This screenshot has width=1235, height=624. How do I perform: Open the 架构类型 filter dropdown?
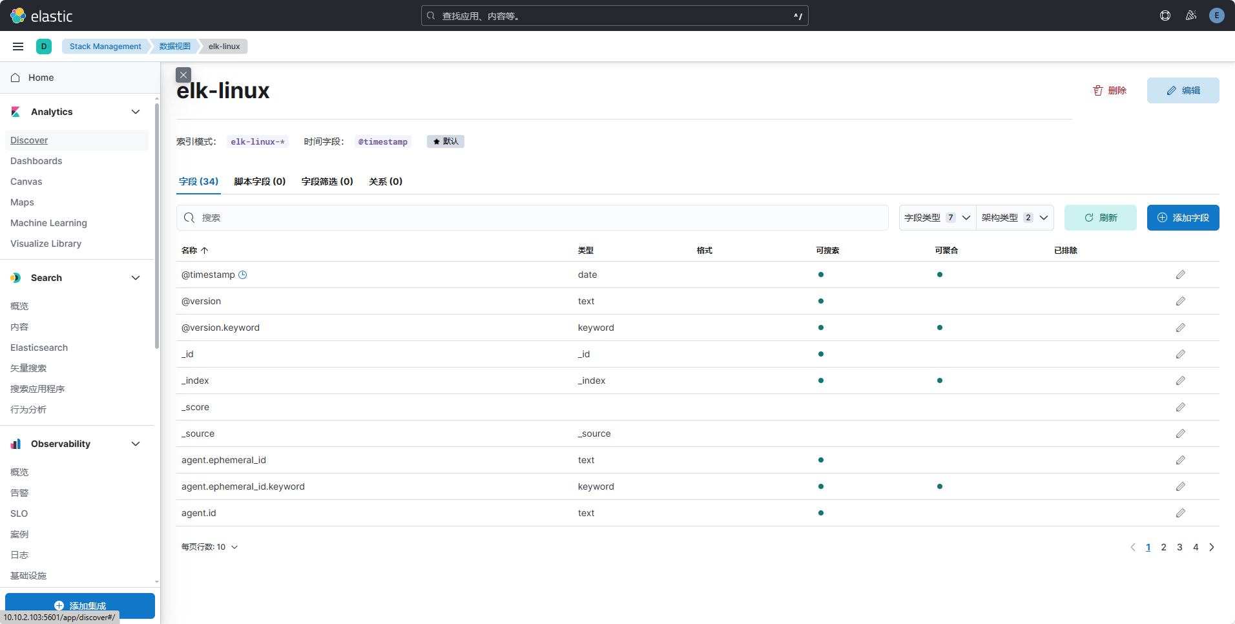(x=1015, y=218)
